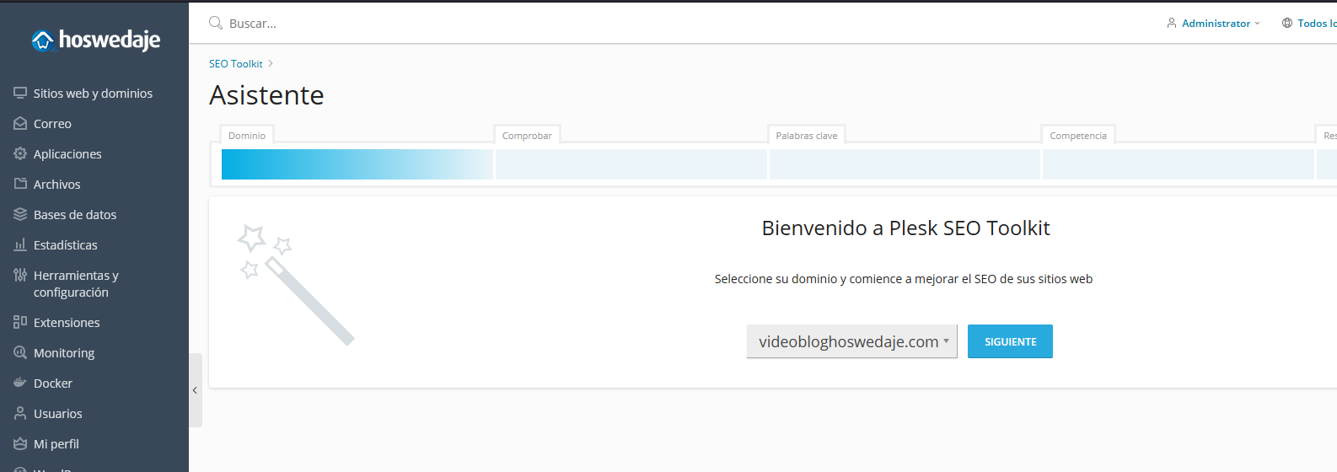Click the SEO Toolkit breadcrumb link
The image size is (1337, 472).
coord(236,63)
